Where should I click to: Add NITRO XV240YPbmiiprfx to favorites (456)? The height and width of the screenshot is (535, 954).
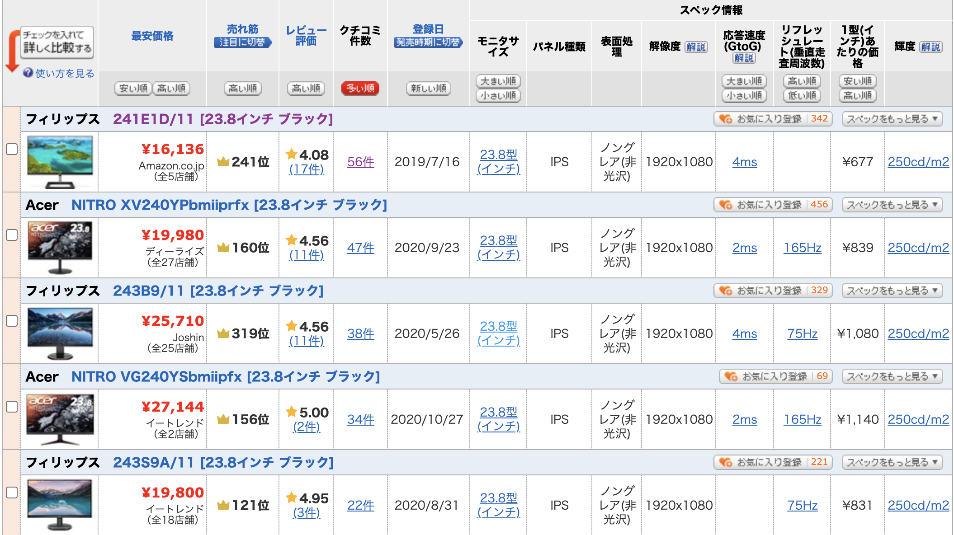click(773, 205)
